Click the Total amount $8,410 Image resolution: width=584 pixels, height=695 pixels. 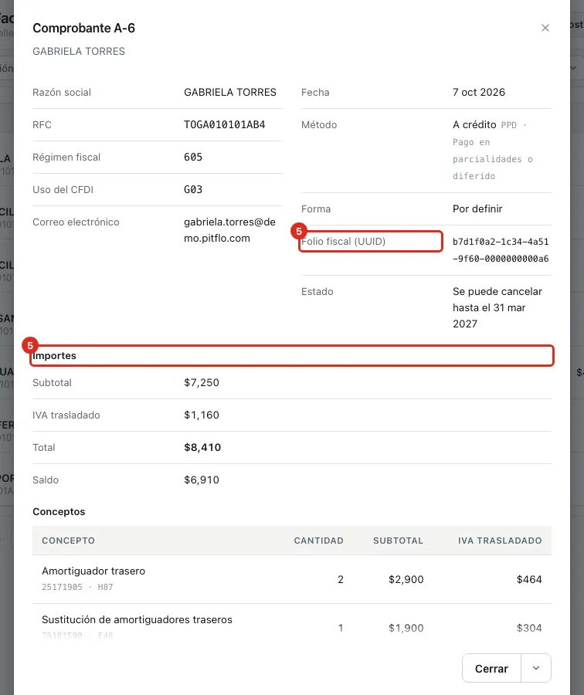coord(202,448)
